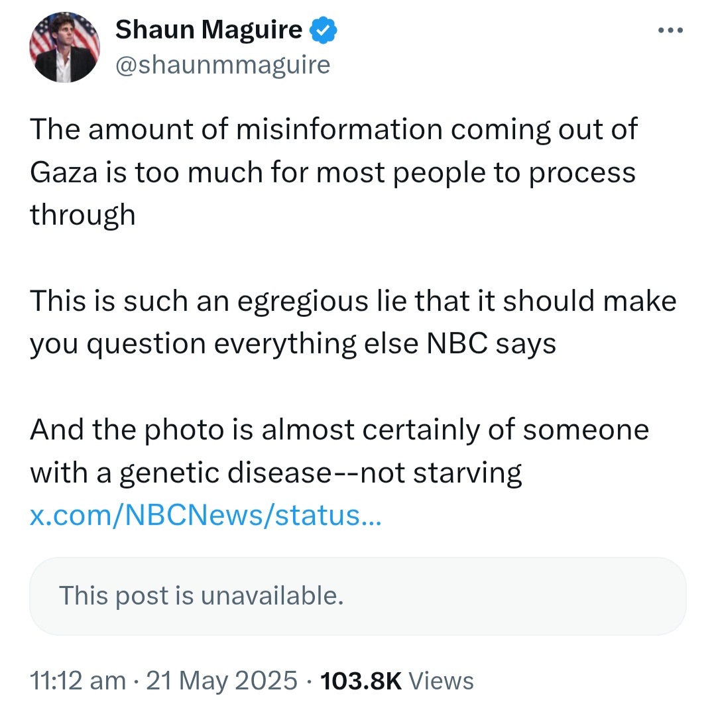Click the paragraph starting 'This is such'

pyautogui.click(x=353, y=322)
